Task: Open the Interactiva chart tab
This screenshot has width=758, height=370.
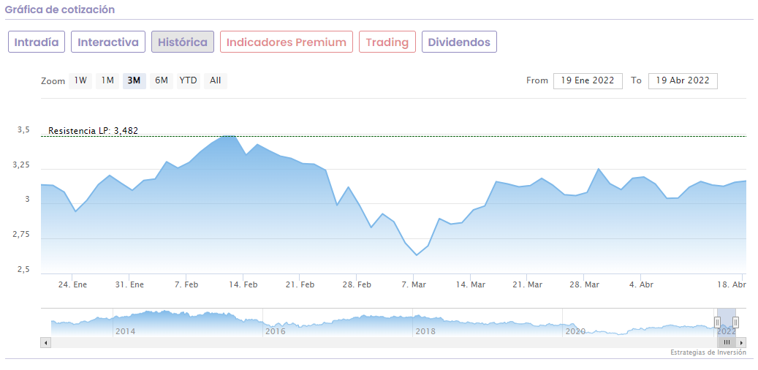Action: 108,42
